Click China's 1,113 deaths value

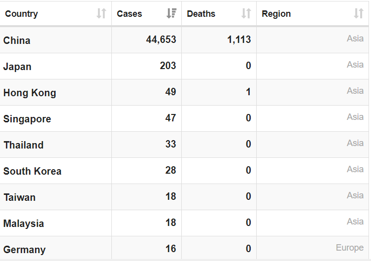(239, 39)
